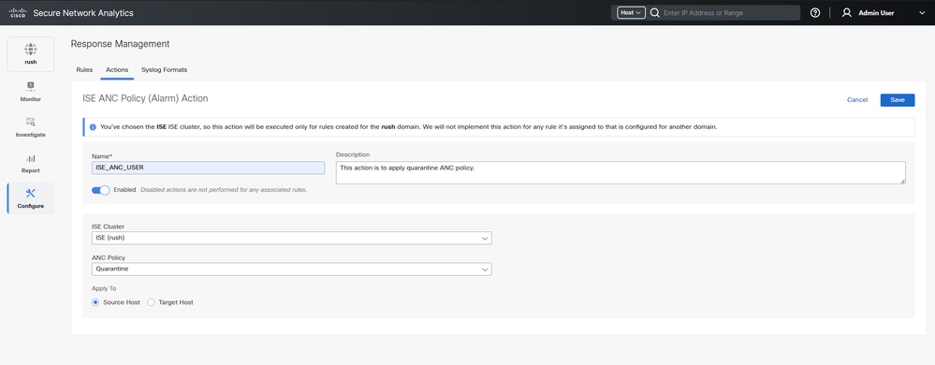935x365 pixels.
Task: Switch to the Actions tab
Action: (x=117, y=70)
